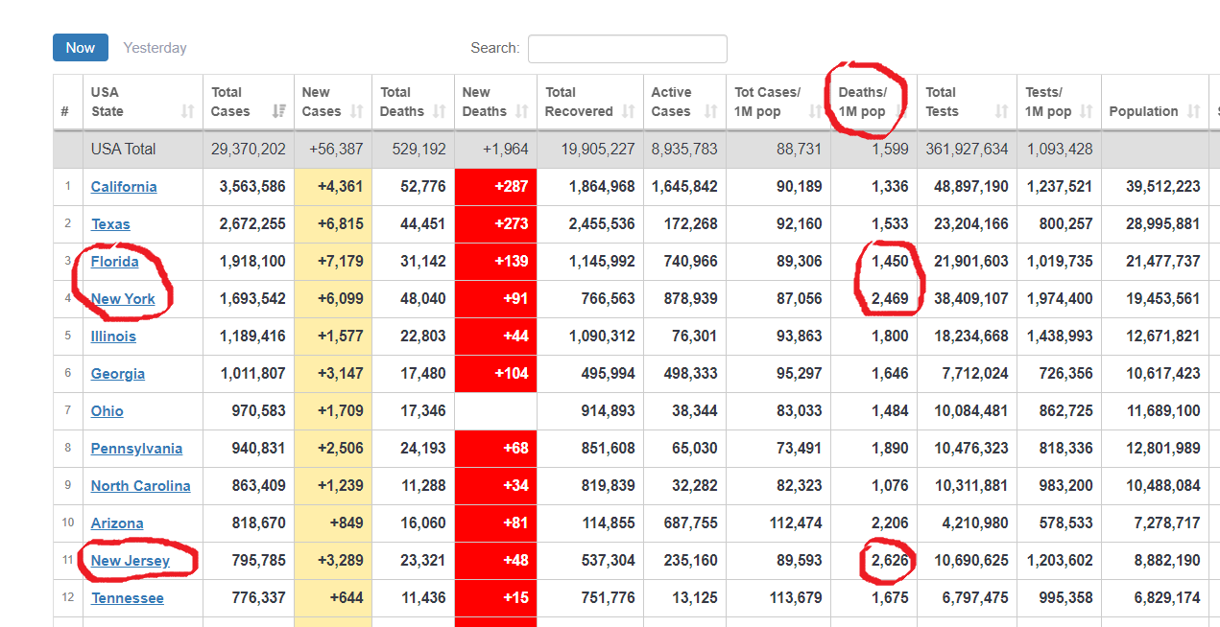
Task: Sort by USA State column arrows
Action: point(188,111)
